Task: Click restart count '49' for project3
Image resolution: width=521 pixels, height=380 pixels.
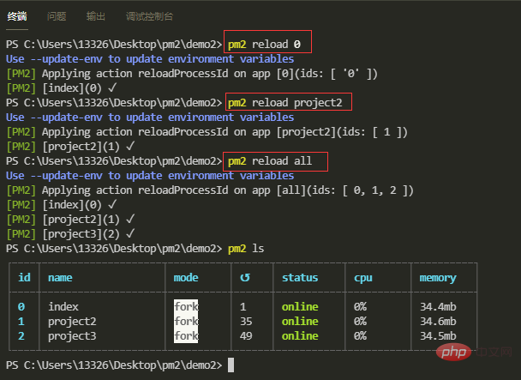Action: (246, 335)
